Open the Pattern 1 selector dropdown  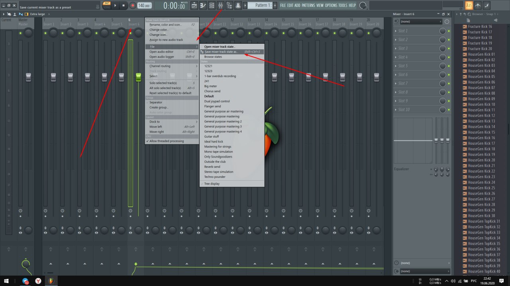tap(260, 5)
